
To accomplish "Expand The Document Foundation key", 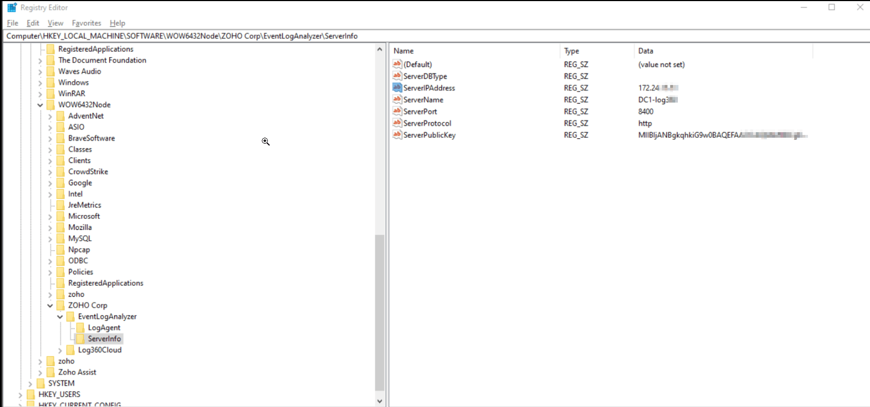I will point(40,60).
